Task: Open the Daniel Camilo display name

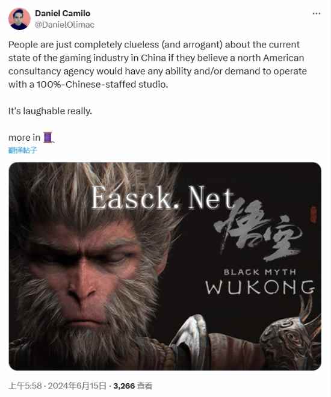Action: 63,13
